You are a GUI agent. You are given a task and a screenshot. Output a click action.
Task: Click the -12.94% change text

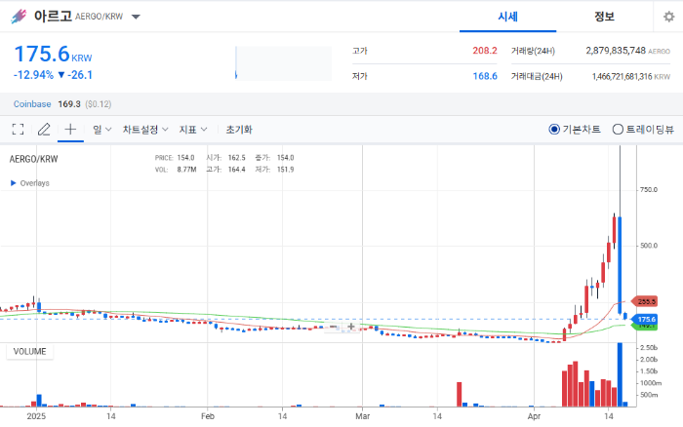click(33, 75)
